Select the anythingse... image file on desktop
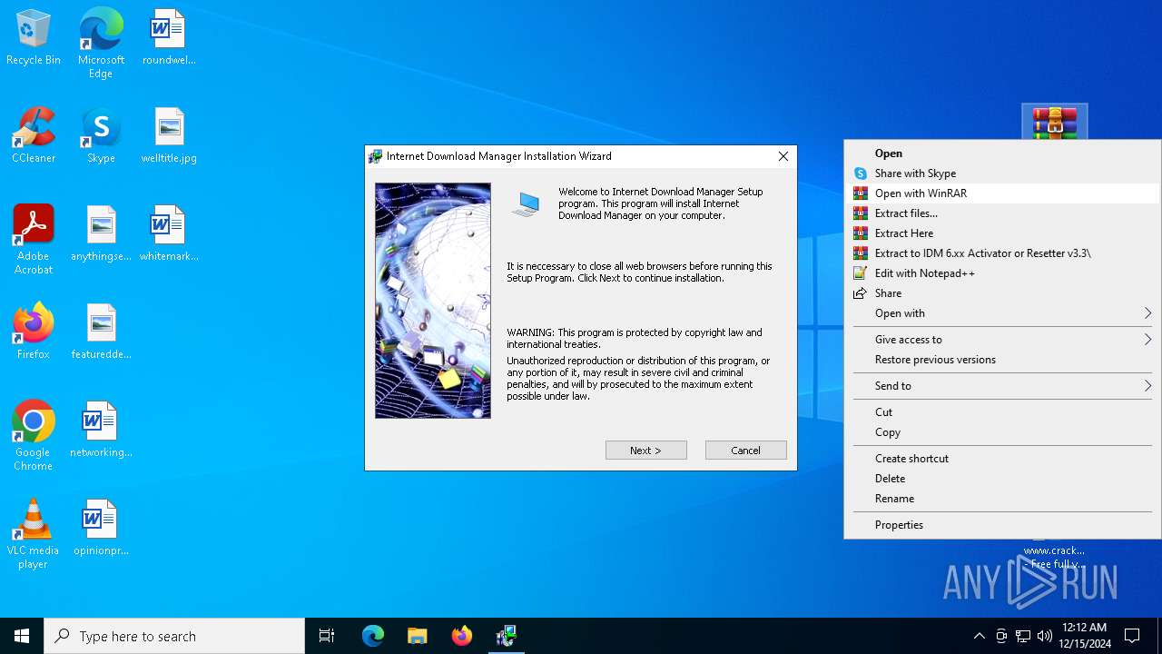 [x=101, y=233]
